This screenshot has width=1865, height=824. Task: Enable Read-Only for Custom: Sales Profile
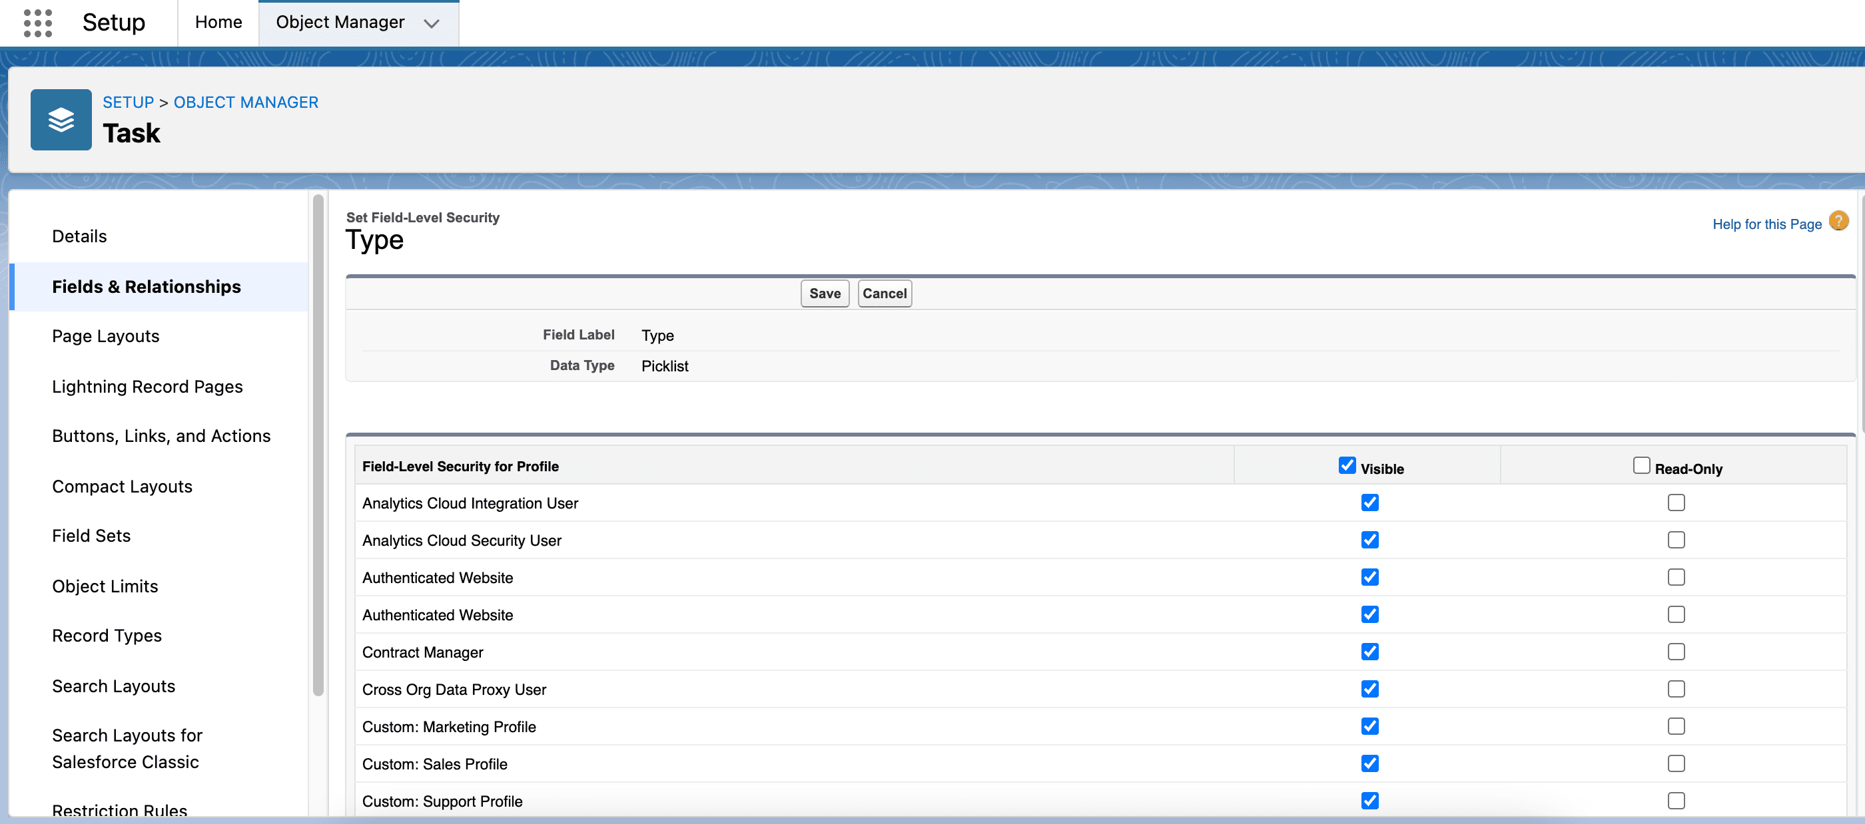point(1675,763)
